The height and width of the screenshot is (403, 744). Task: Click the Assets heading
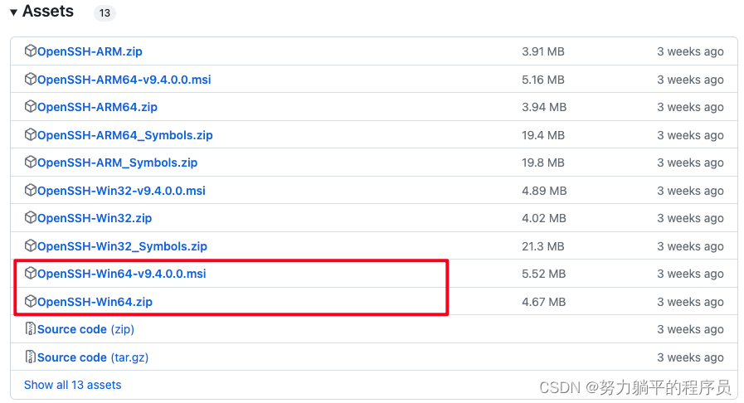click(48, 12)
